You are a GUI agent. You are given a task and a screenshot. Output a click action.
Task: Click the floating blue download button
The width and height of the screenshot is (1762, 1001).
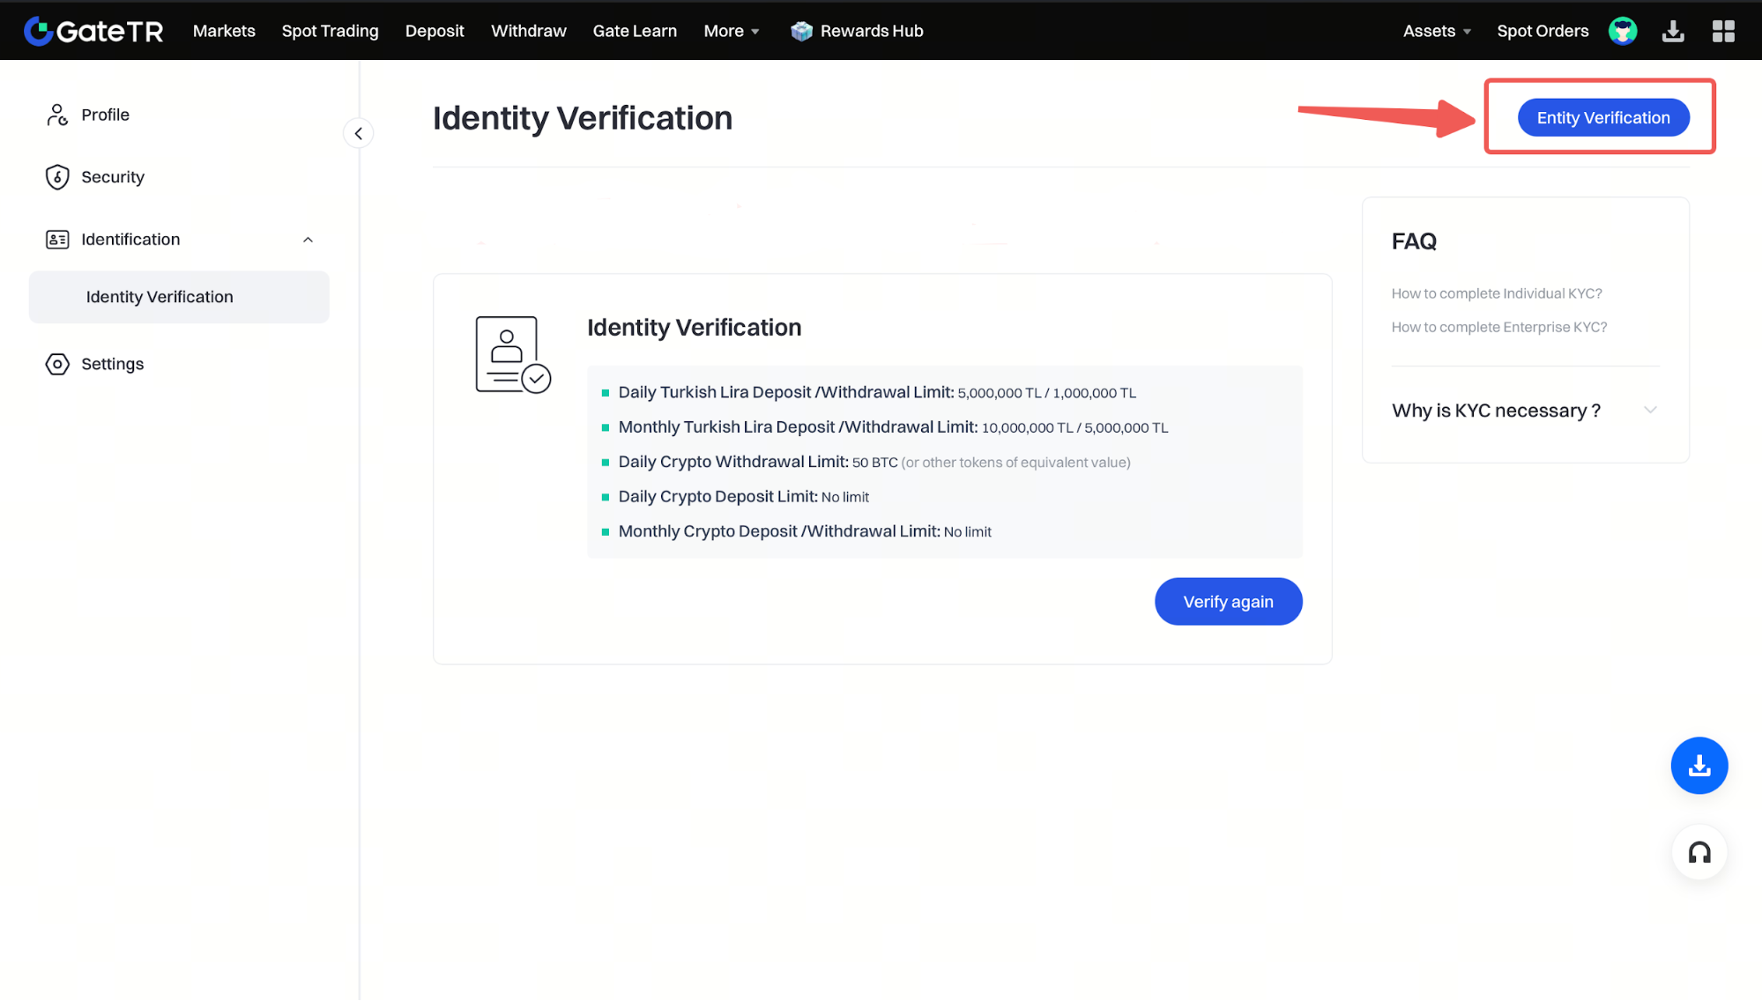[x=1699, y=765]
